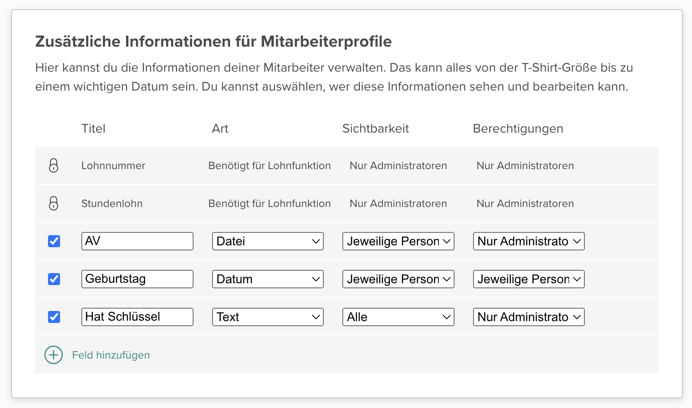The height and width of the screenshot is (408, 692).
Task: Open Sichtbarkeit dropdown in the AV row
Action: click(x=398, y=241)
